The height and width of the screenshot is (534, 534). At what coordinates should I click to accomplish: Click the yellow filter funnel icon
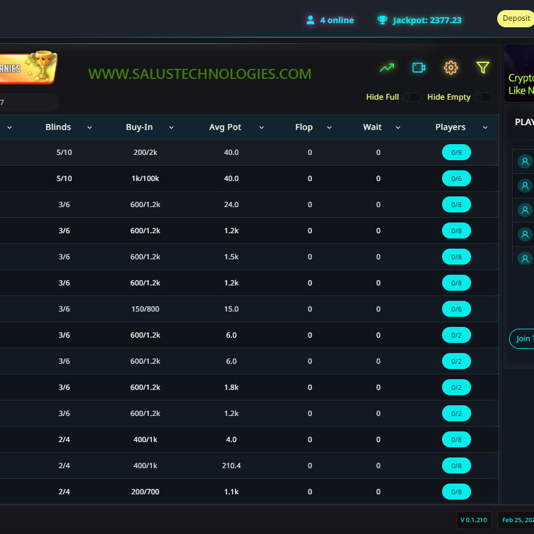(x=483, y=68)
